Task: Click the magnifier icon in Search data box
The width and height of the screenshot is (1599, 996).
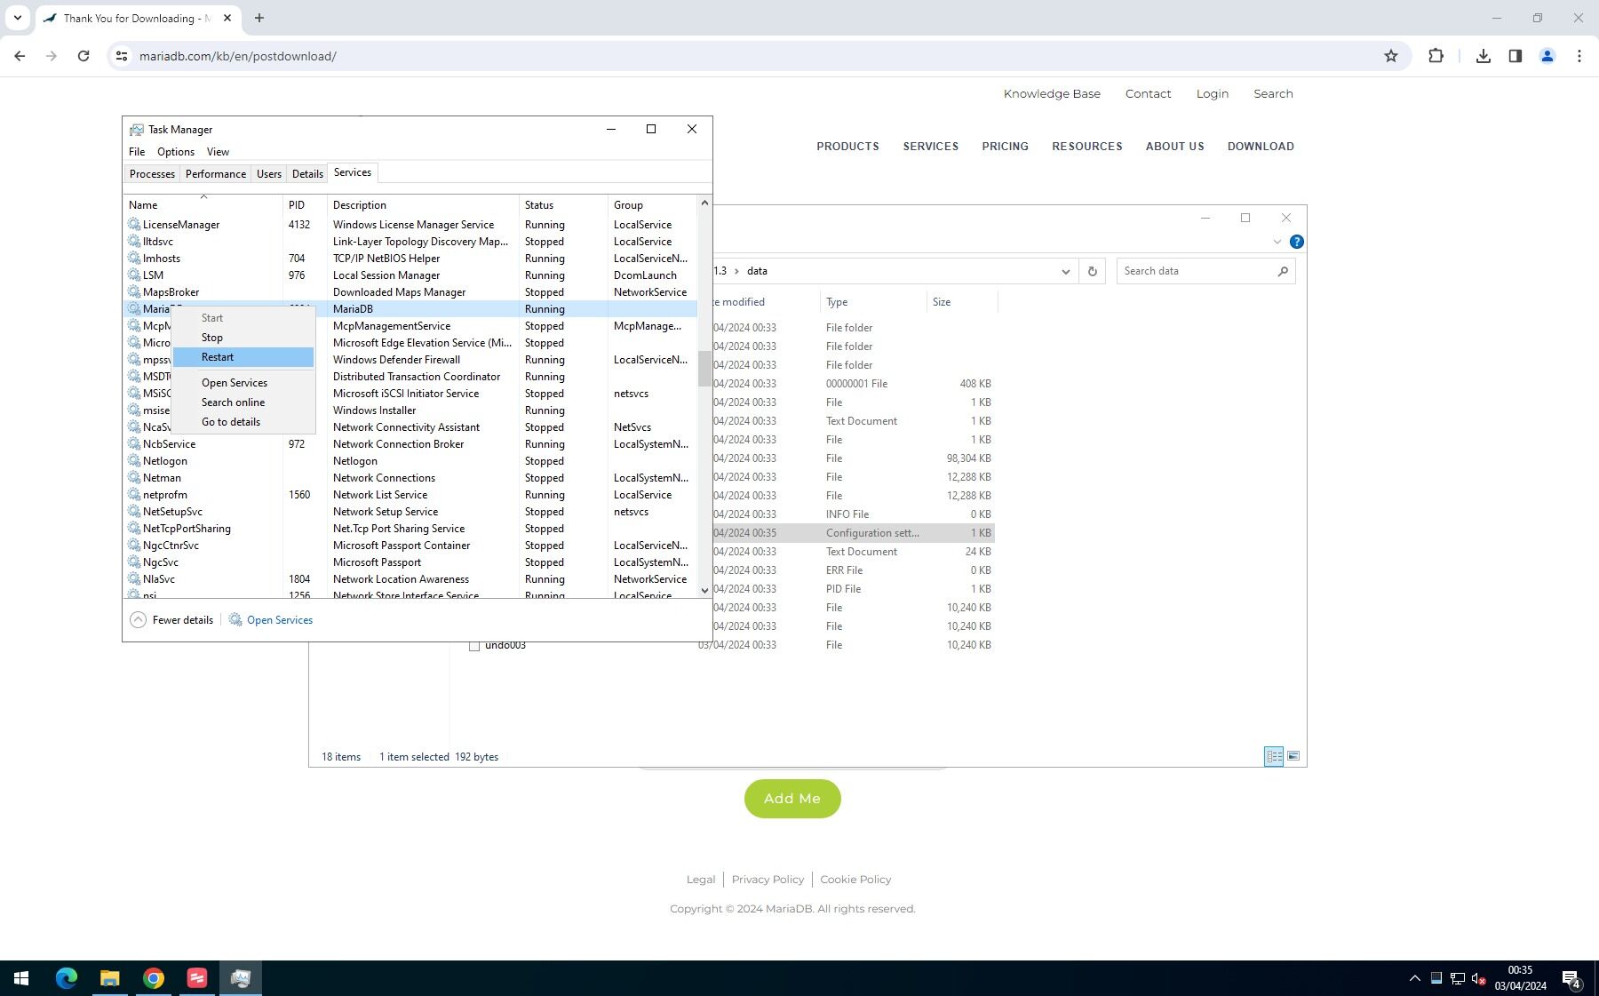Action: [1283, 271]
